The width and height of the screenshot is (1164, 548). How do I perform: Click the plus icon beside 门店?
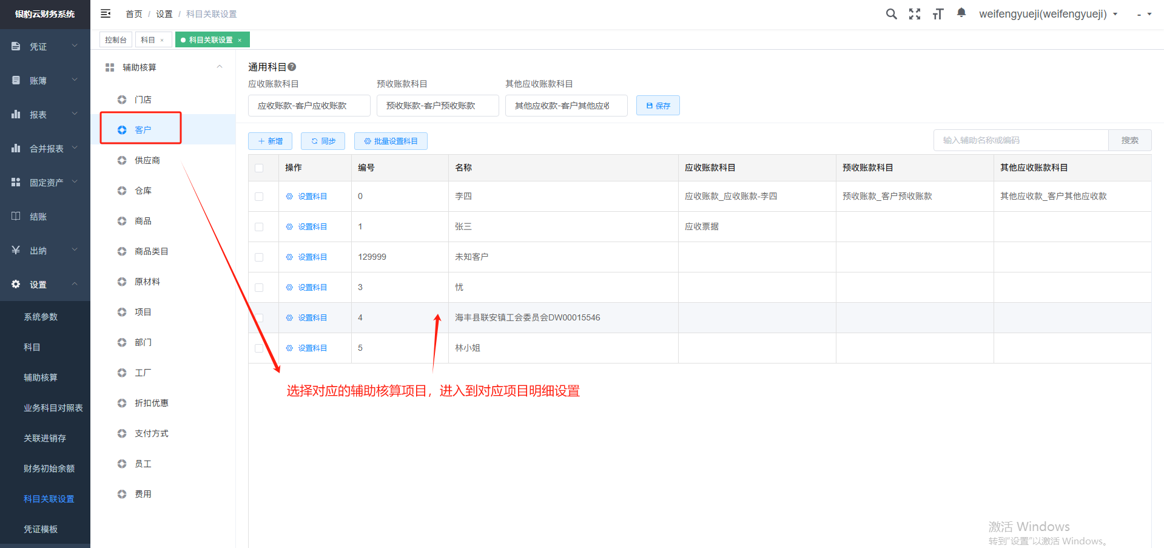[x=122, y=100]
